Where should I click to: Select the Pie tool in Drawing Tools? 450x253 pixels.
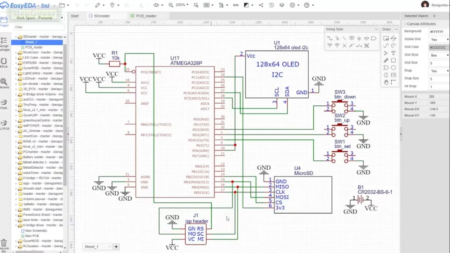[x=386, y=75]
